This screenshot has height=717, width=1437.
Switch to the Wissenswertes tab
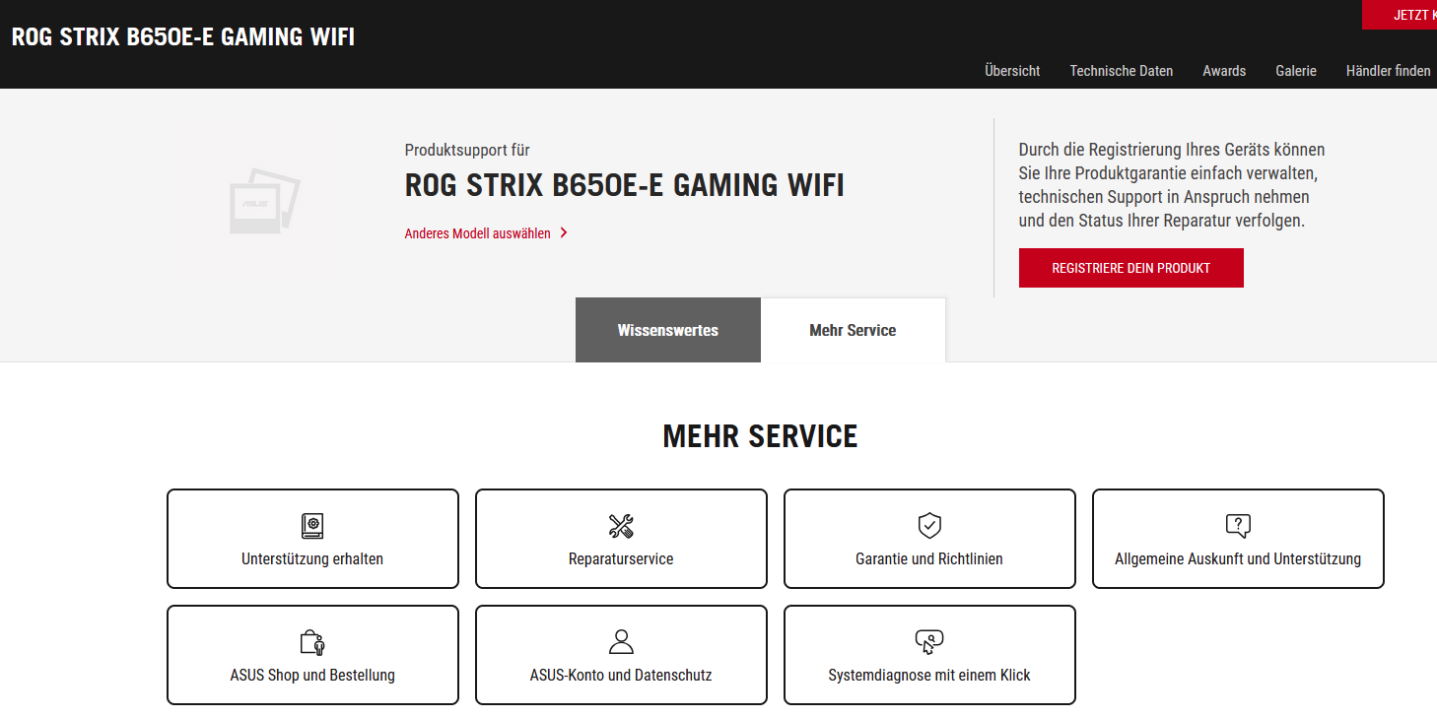[x=668, y=330]
